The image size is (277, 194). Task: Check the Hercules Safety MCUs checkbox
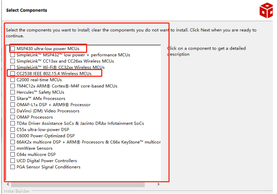click(x=13, y=92)
